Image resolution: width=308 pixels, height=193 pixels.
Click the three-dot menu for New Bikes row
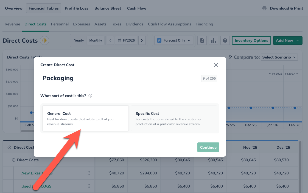pos(89,173)
